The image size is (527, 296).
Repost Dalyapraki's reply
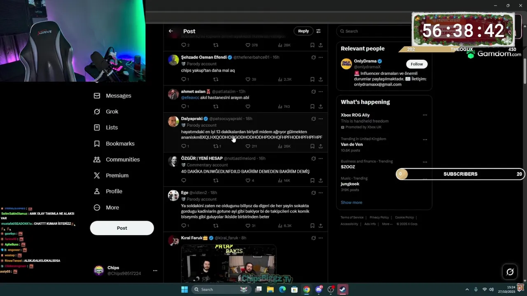216,146
